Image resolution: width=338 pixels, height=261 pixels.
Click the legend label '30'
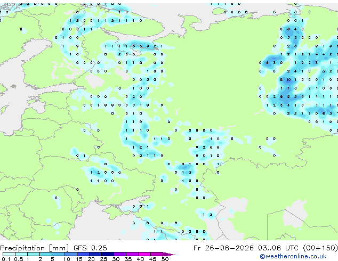tap(116, 259)
